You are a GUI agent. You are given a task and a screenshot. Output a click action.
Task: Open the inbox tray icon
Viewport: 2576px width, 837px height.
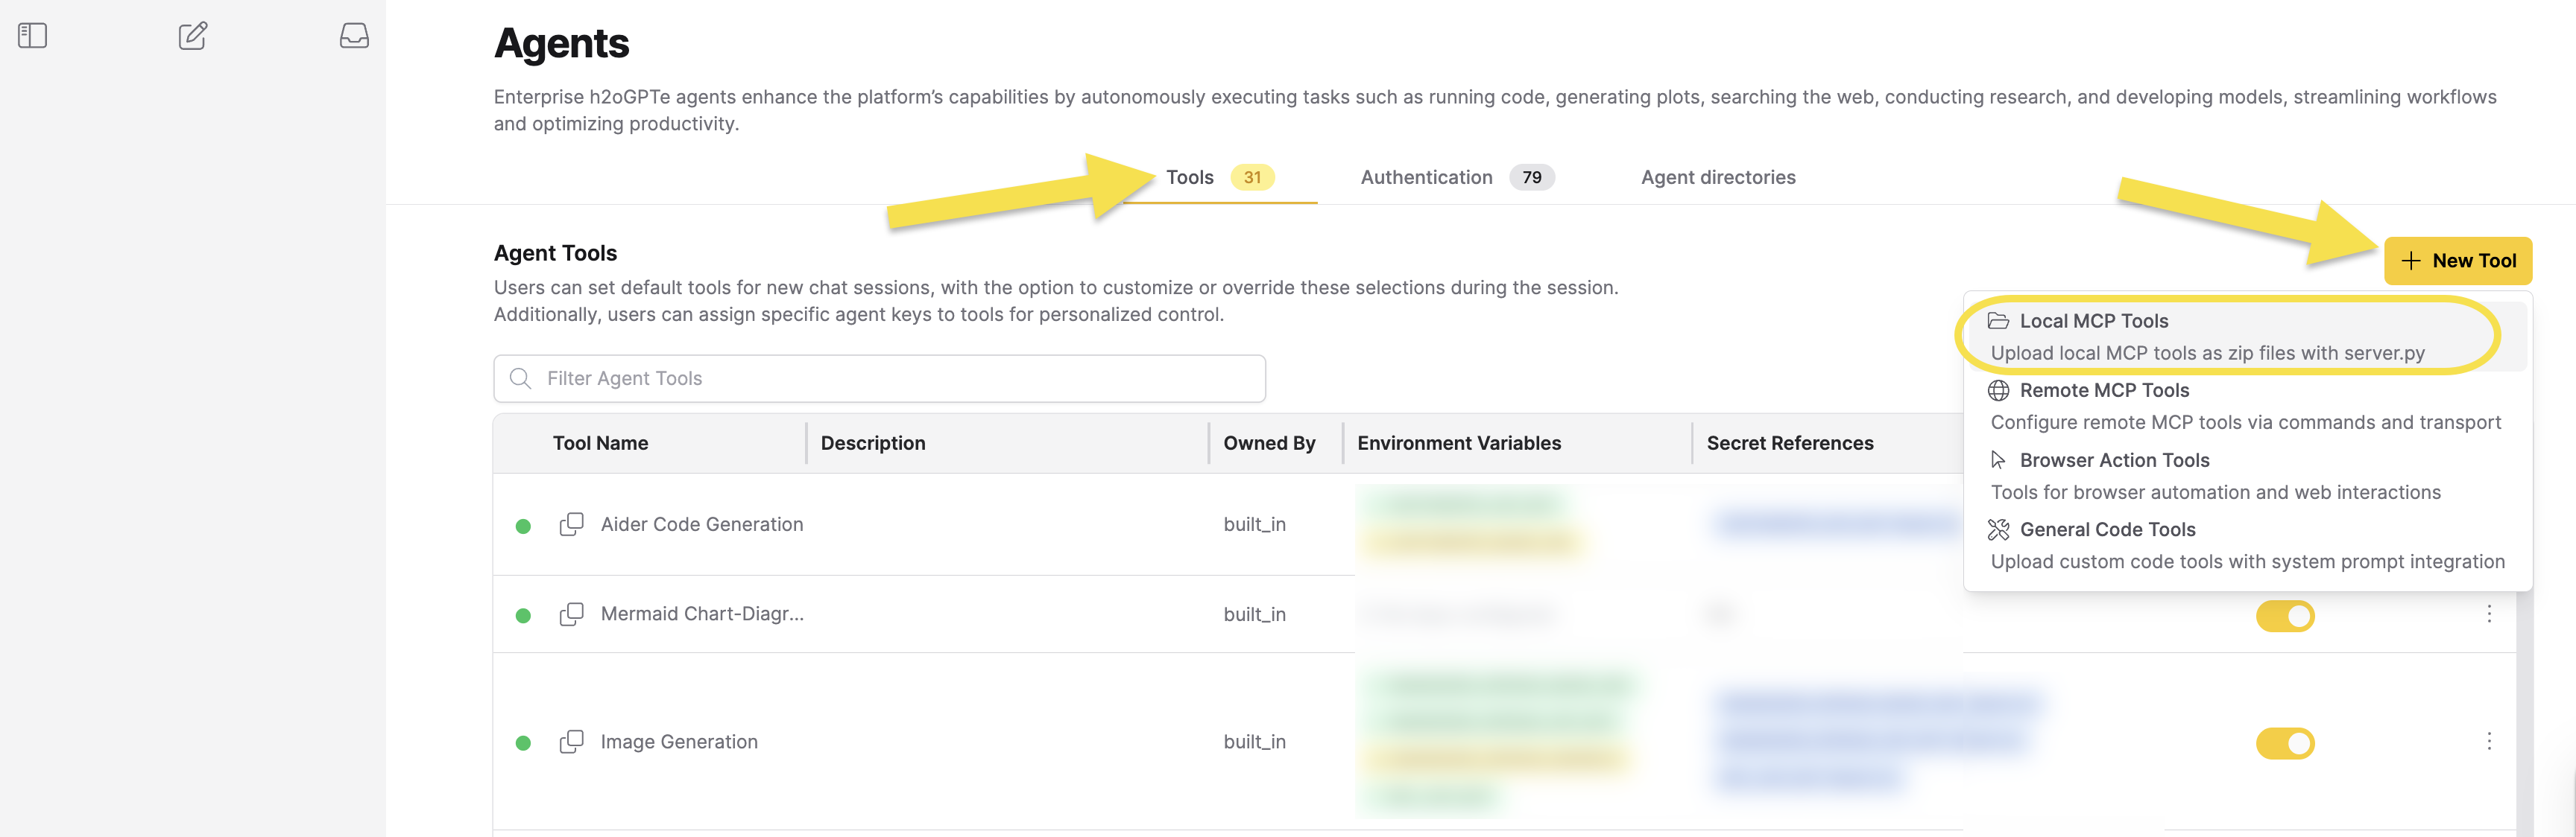[354, 36]
